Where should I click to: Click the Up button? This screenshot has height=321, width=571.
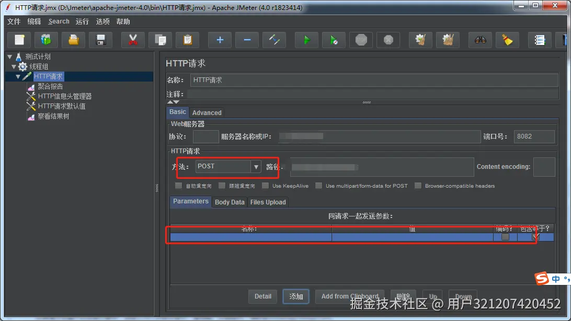(432, 296)
